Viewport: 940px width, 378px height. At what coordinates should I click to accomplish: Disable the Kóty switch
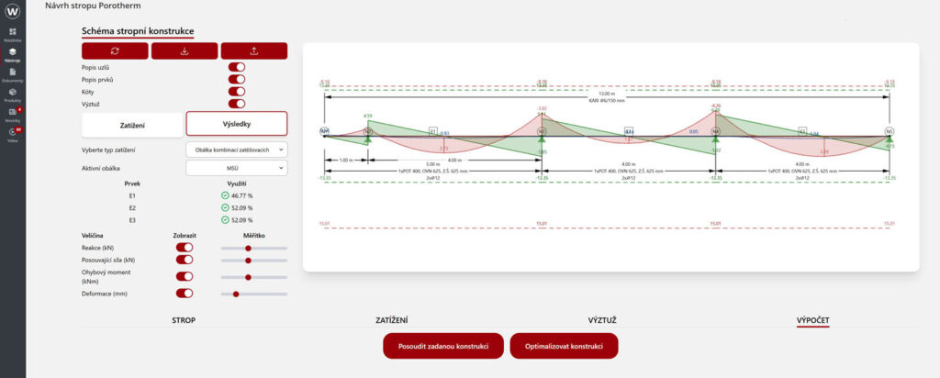click(236, 91)
